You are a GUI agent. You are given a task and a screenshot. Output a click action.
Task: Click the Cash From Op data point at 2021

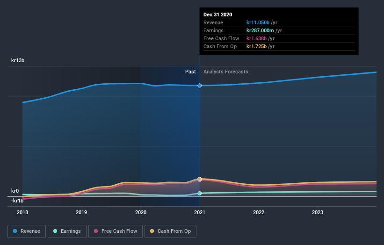pyautogui.click(x=200, y=179)
